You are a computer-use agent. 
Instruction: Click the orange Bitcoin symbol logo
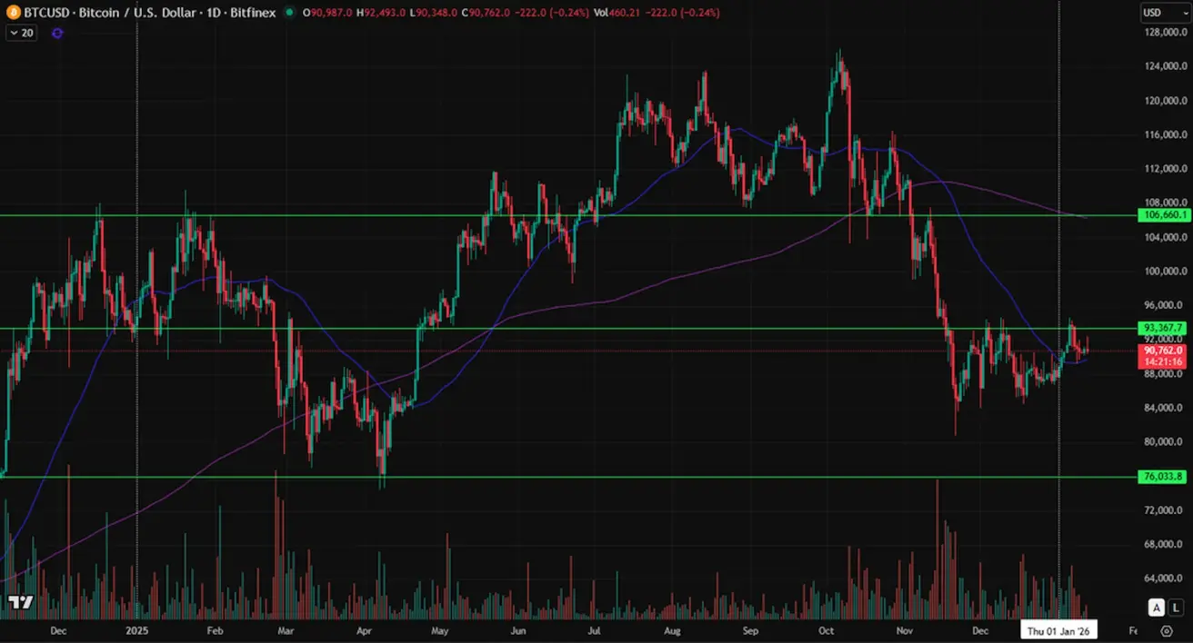tap(13, 13)
